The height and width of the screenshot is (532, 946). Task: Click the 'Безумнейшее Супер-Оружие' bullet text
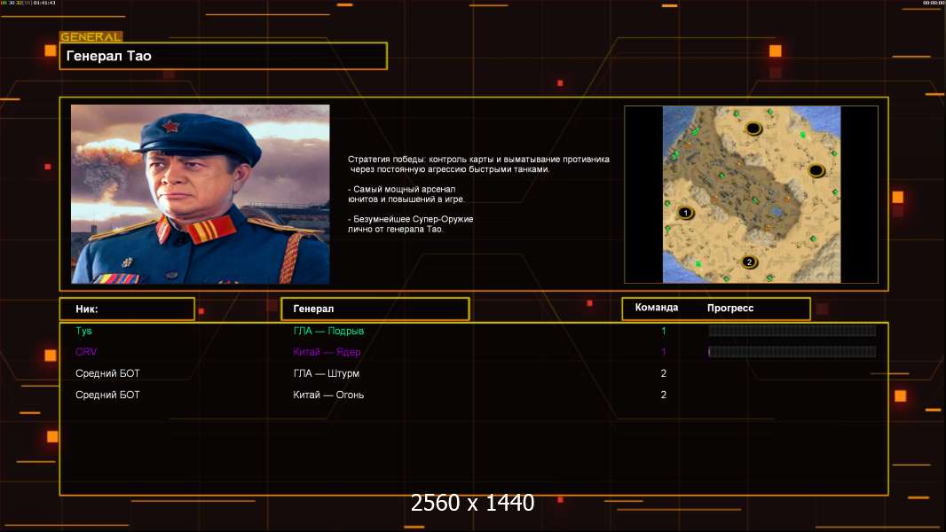coord(410,223)
